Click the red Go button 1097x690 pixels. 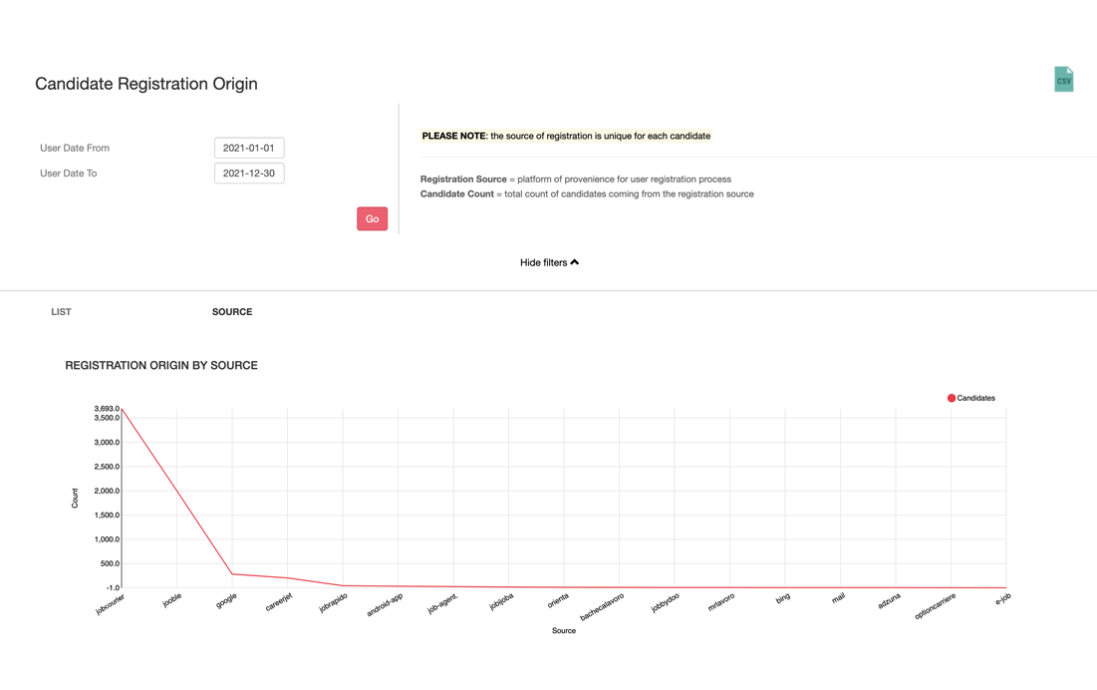[372, 219]
